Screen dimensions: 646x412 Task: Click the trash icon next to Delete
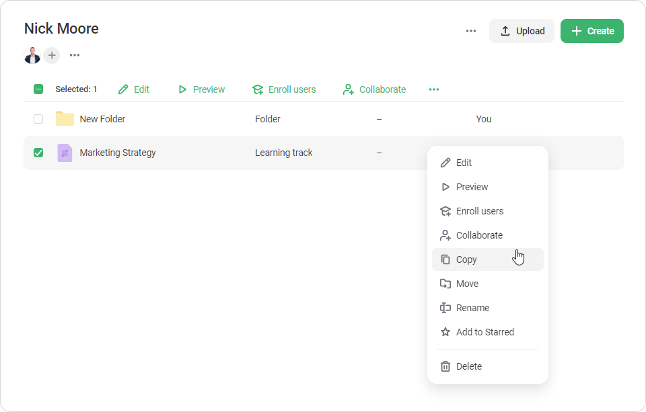click(445, 366)
